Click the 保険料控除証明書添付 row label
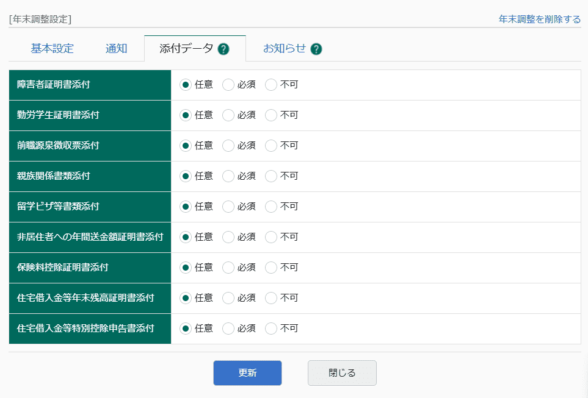The height and width of the screenshot is (398, 588). pyautogui.click(x=63, y=268)
